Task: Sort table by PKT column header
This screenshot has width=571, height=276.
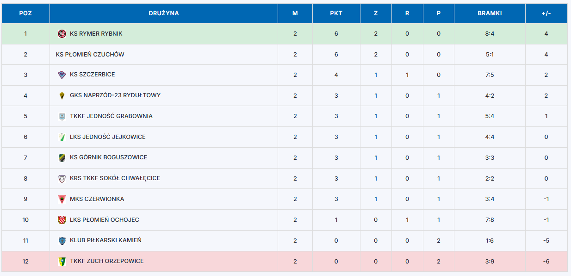Action: pos(336,13)
